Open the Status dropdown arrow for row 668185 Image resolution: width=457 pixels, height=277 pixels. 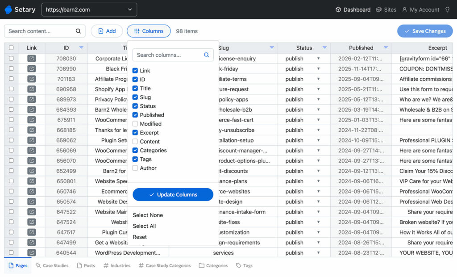(318, 130)
